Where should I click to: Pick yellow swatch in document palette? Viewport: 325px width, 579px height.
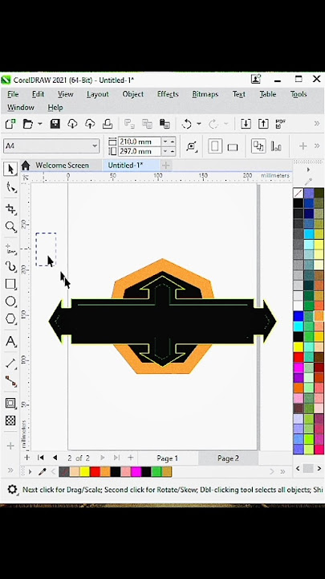pyautogui.click(x=85, y=471)
